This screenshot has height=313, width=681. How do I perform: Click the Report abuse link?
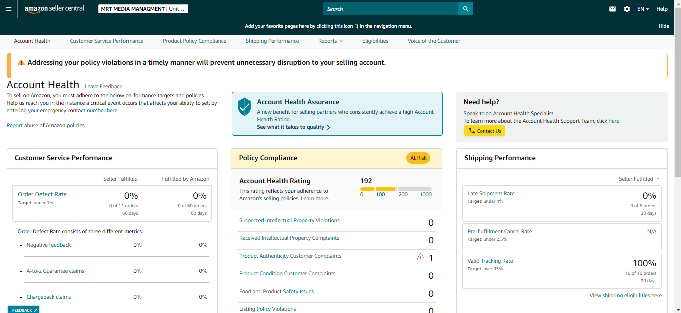pos(22,125)
